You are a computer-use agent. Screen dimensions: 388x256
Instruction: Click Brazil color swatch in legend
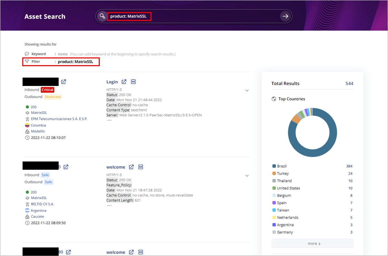point(274,166)
